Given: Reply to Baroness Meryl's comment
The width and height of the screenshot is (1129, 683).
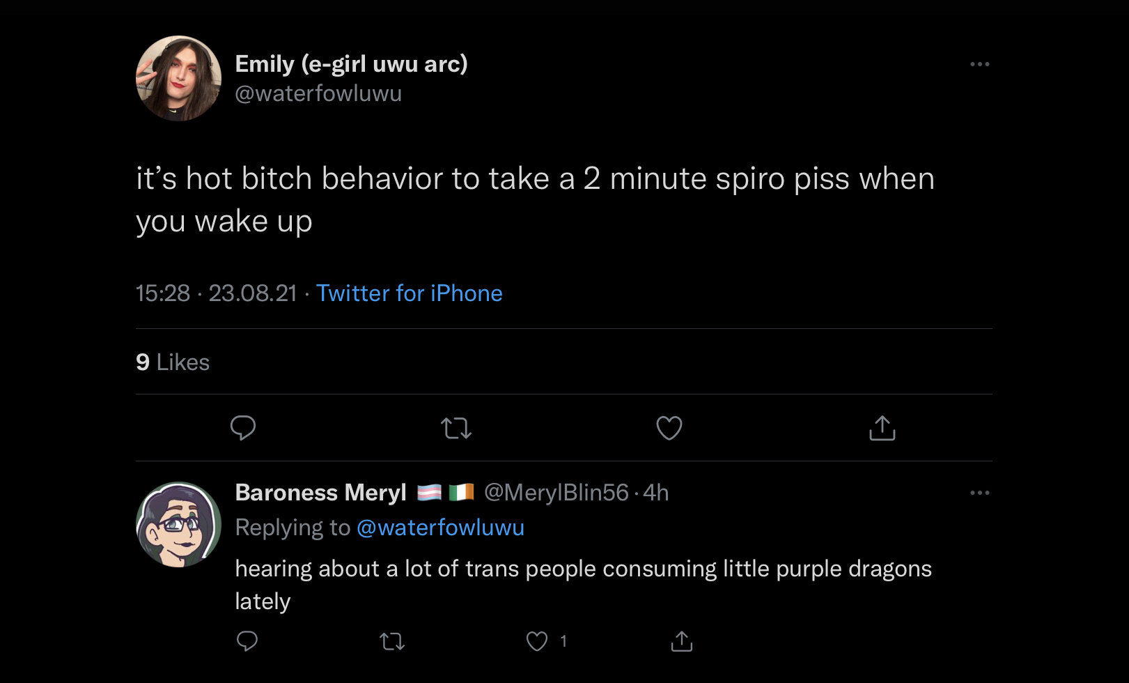Looking at the screenshot, I should (247, 640).
